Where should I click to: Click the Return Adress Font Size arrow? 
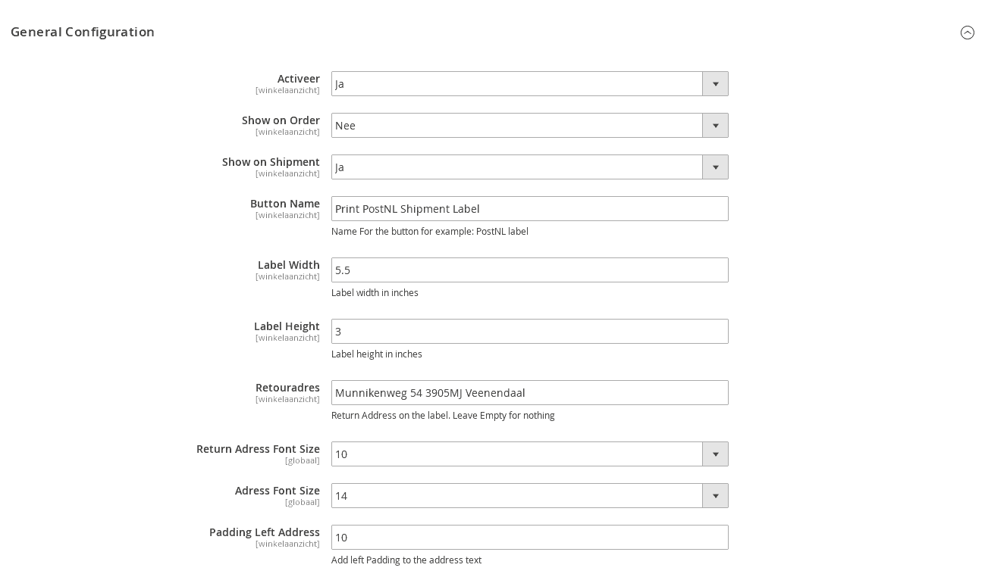(x=715, y=454)
